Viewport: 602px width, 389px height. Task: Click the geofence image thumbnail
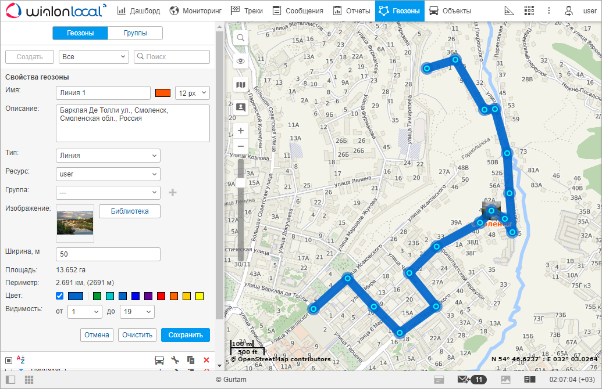pyautogui.click(x=75, y=223)
